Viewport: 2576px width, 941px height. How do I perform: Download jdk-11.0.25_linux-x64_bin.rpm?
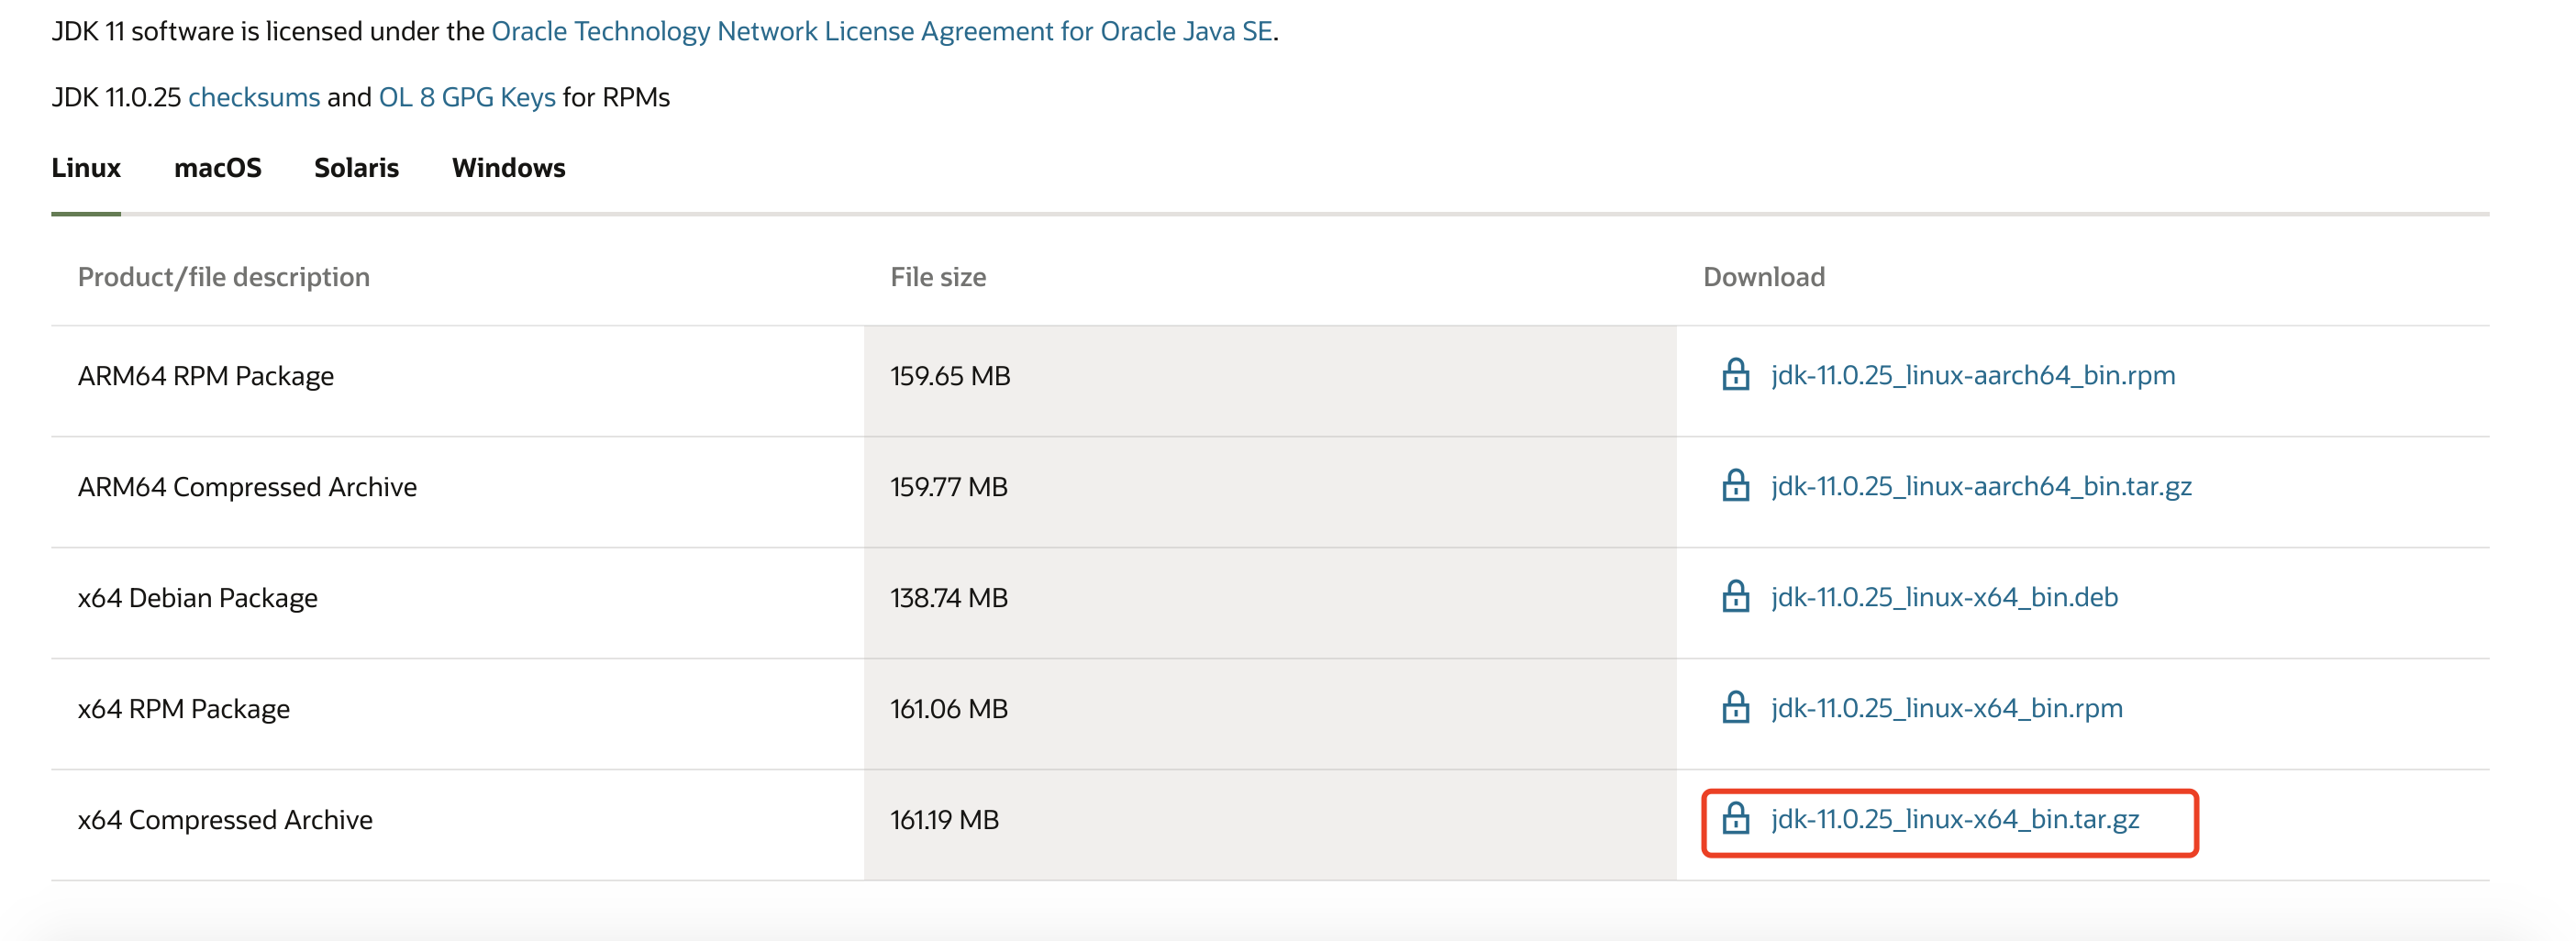click(1946, 708)
